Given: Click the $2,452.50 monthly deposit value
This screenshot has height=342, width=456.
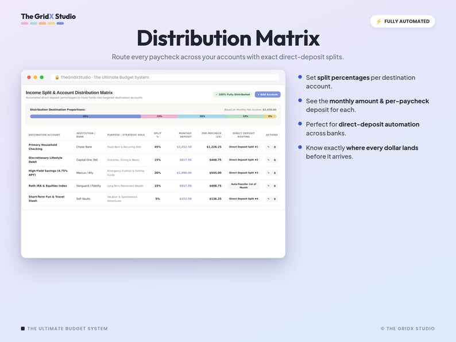Looking at the screenshot, I should (x=184, y=147).
